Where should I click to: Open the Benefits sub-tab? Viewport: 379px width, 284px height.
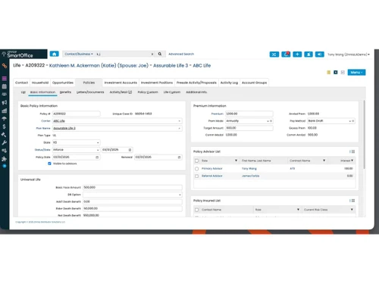[65, 92]
